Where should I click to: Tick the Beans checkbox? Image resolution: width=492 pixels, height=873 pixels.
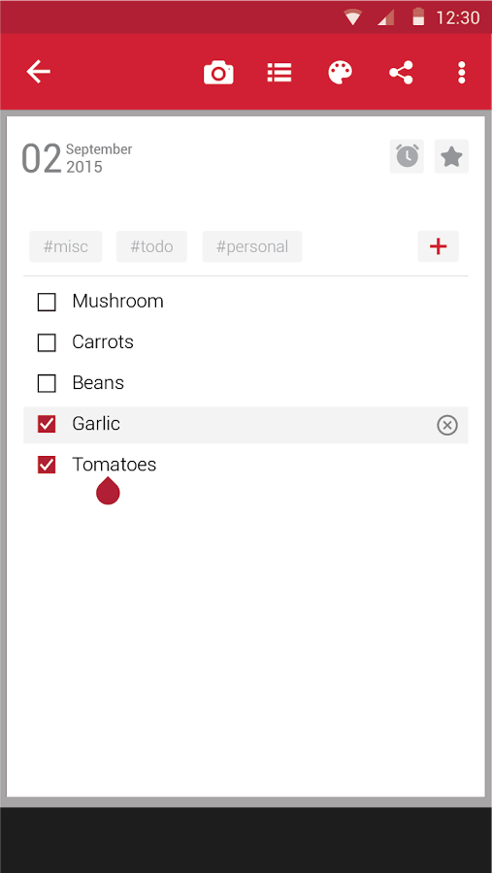[x=47, y=383]
